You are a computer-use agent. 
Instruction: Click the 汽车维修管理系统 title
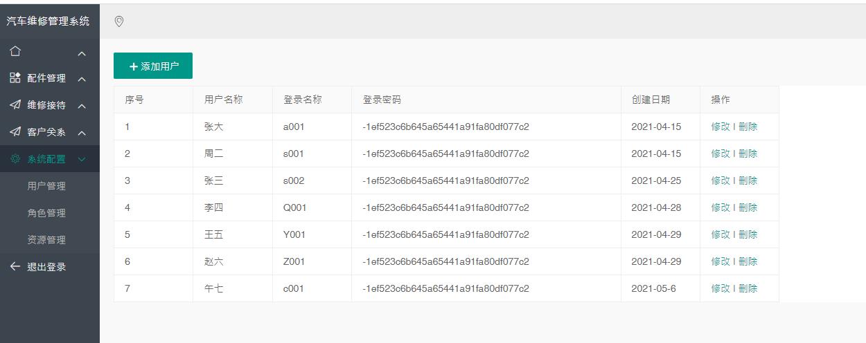click(48, 21)
